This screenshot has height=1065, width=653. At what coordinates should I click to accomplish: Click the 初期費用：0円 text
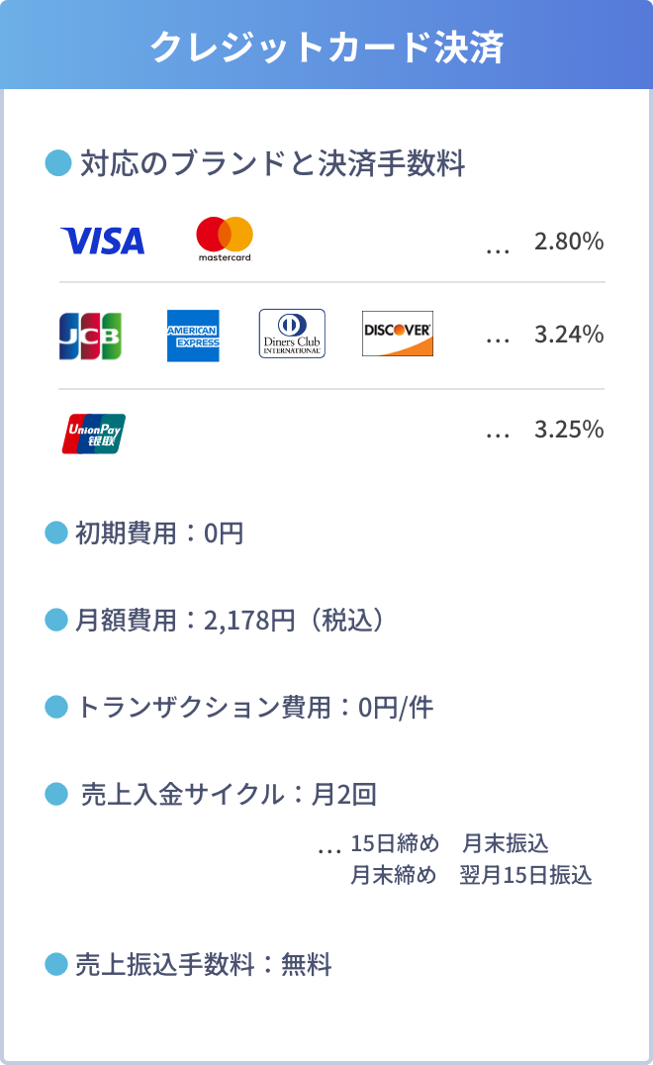159,533
